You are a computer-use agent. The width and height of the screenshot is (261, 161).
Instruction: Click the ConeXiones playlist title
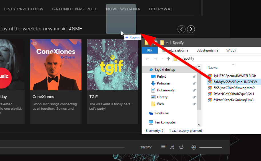[43, 97]
